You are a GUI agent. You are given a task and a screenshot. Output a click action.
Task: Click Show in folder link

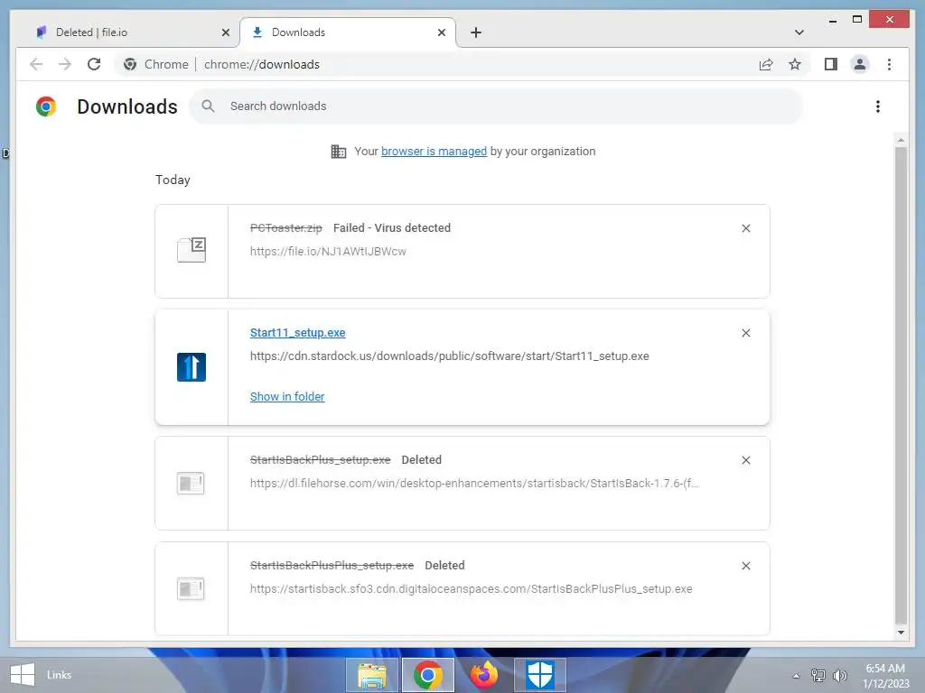click(x=287, y=397)
